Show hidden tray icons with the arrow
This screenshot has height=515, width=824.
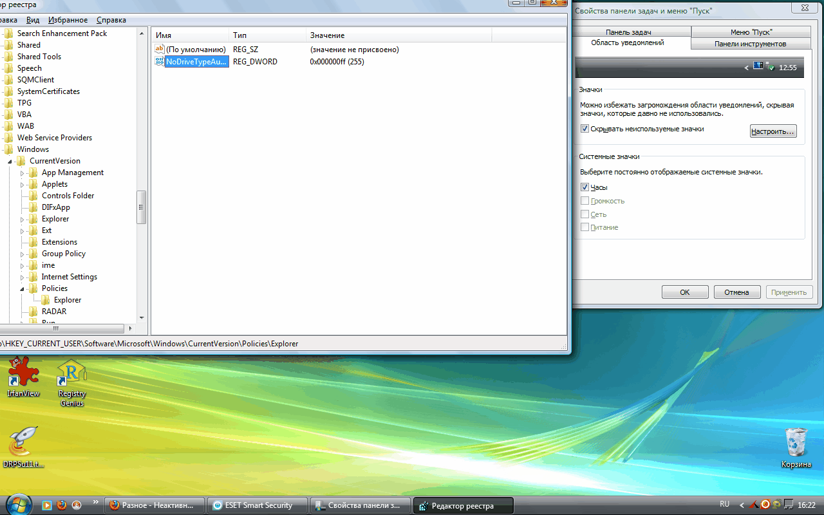pyautogui.click(x=741, y=505)
